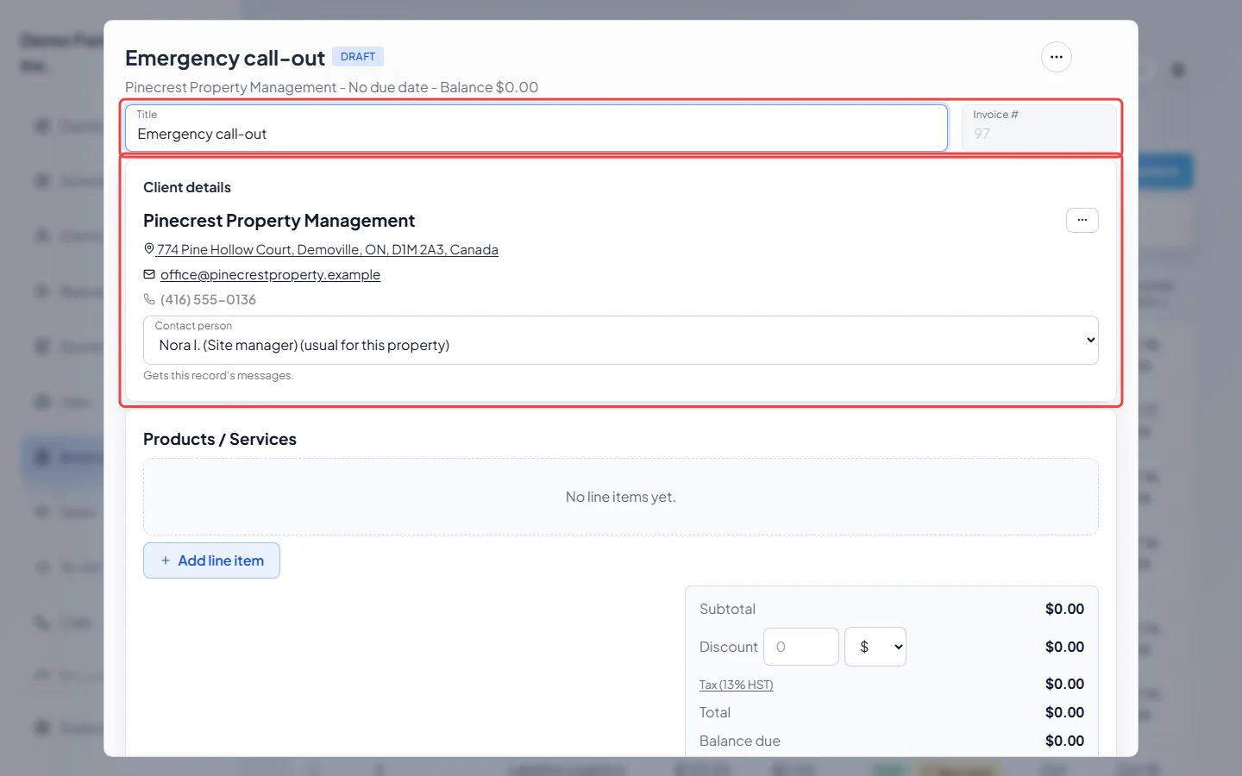Click the Pinecrest Property Management client name
This screenshot has width=1242, height=776.
[x=279, y=221]
